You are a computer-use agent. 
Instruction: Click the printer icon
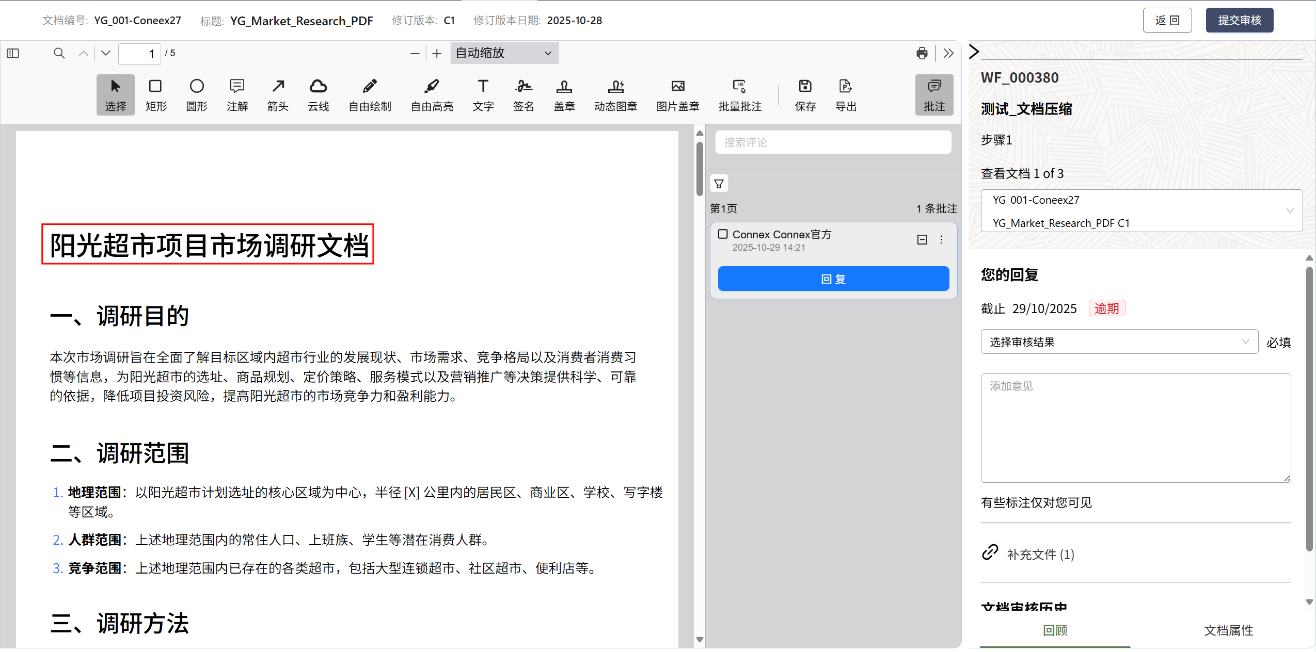tap(922, 53)
